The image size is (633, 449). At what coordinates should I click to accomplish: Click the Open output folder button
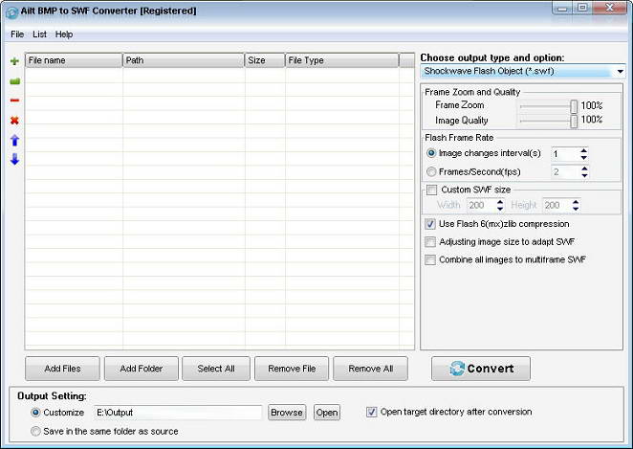(x=327, y=413)
